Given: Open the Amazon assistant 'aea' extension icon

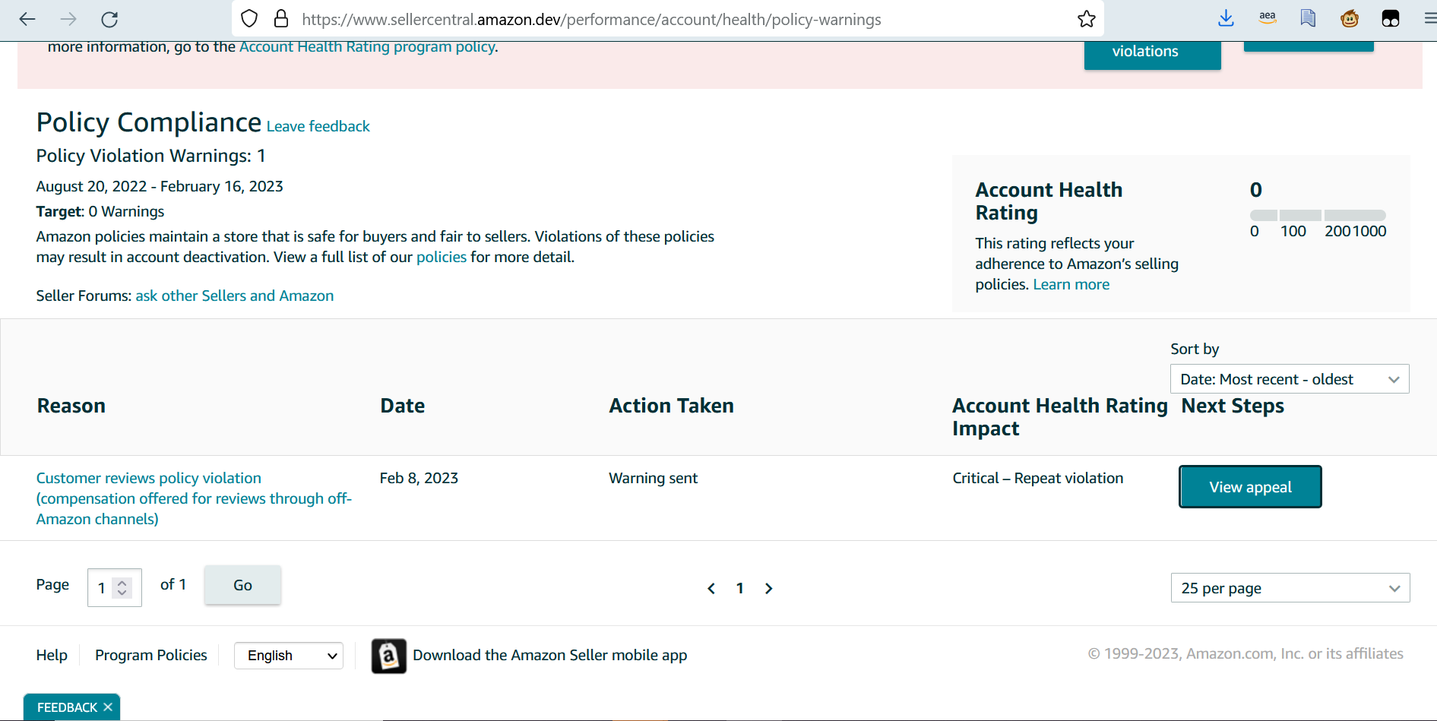Looking at the screenshot, I should click(x=1268, y=18).
